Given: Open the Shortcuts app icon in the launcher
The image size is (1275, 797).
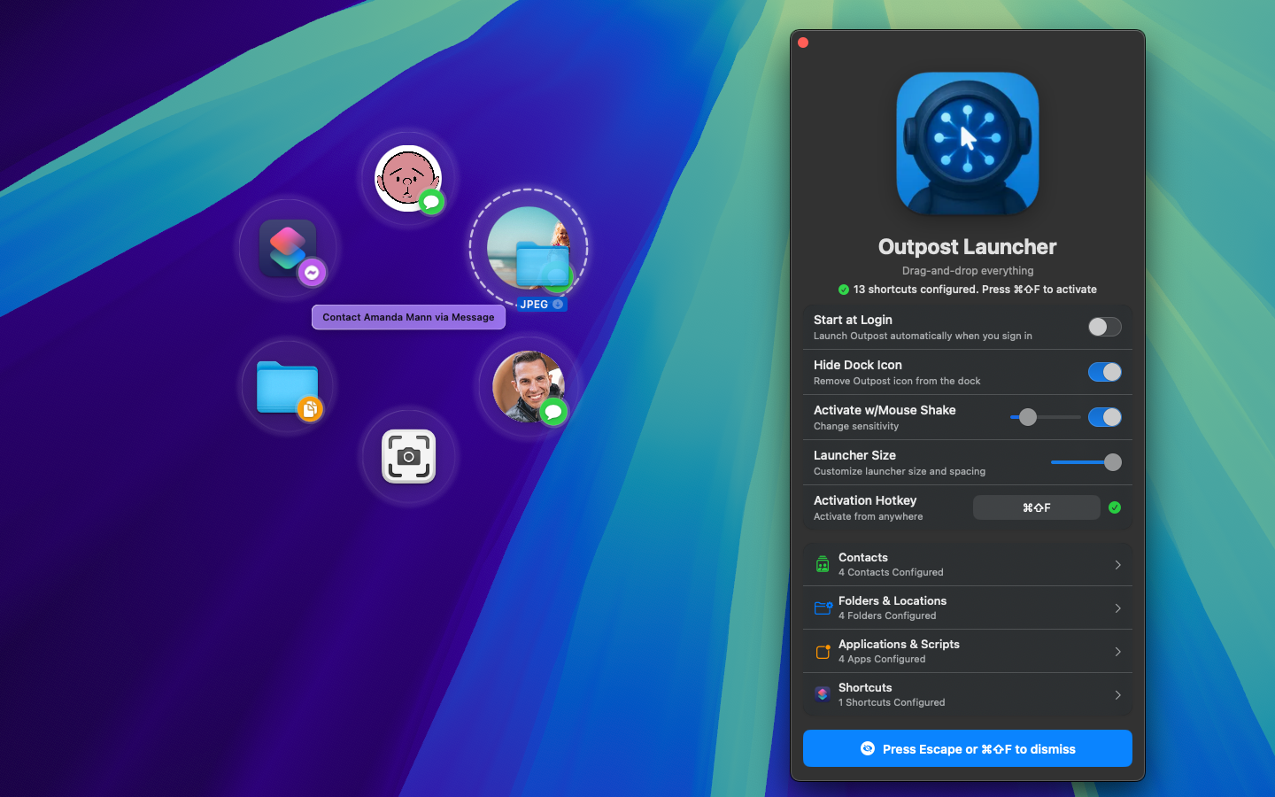Looking at the screenshot, I should pos(288,248).
